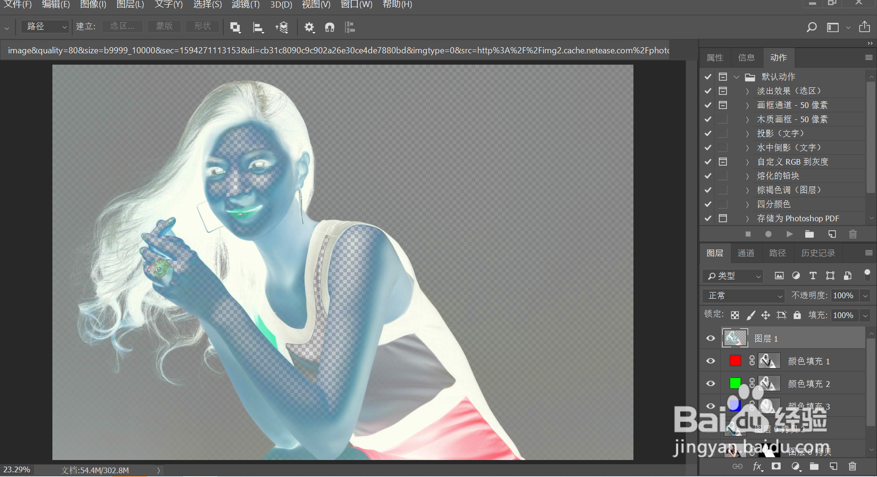Filter layers by shape layer icon

click(x=830, y=276)
